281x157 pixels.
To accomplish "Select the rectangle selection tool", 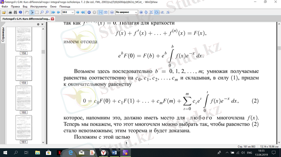I will click(x=37, y=12).
